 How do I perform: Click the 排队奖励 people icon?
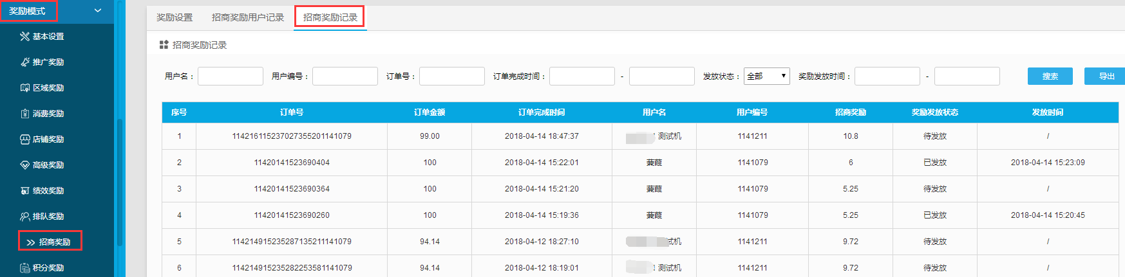(24, 217)
